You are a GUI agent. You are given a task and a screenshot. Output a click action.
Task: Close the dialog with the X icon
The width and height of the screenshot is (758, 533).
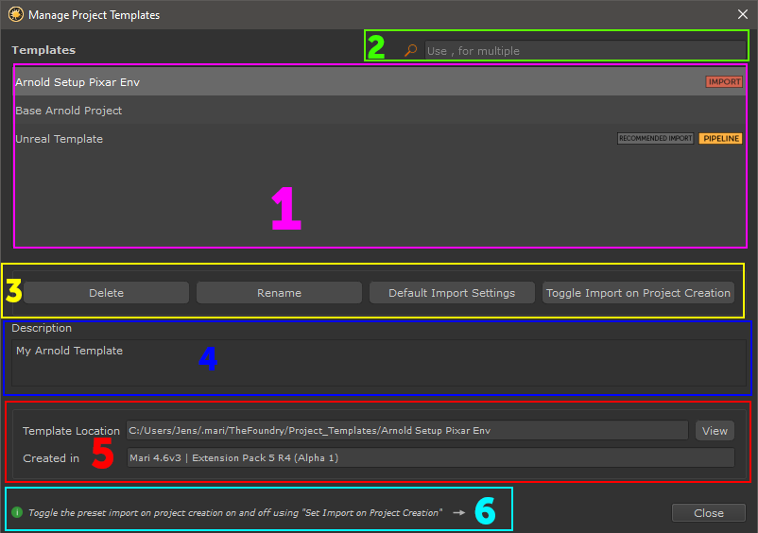742,14
